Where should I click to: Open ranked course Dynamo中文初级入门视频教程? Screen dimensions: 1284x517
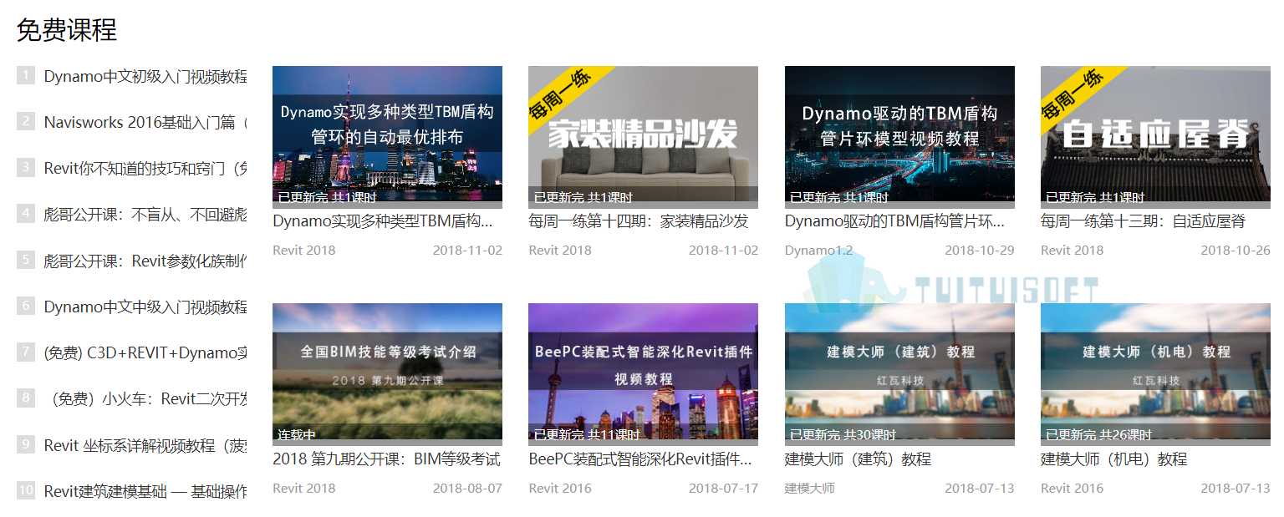click(x=145, y=77)
